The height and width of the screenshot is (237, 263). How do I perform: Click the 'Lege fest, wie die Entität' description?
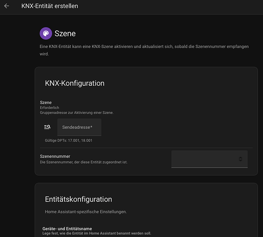click(x=97, y=233)
